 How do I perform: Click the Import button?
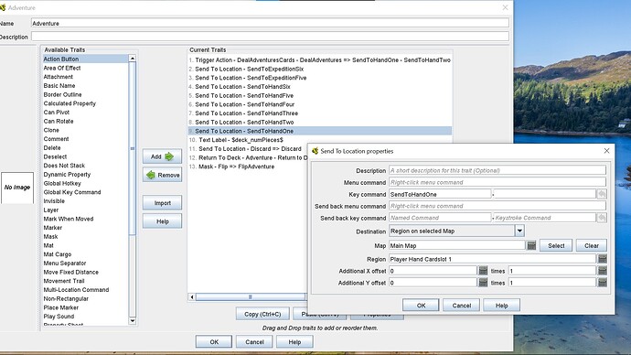coord(162,203)
